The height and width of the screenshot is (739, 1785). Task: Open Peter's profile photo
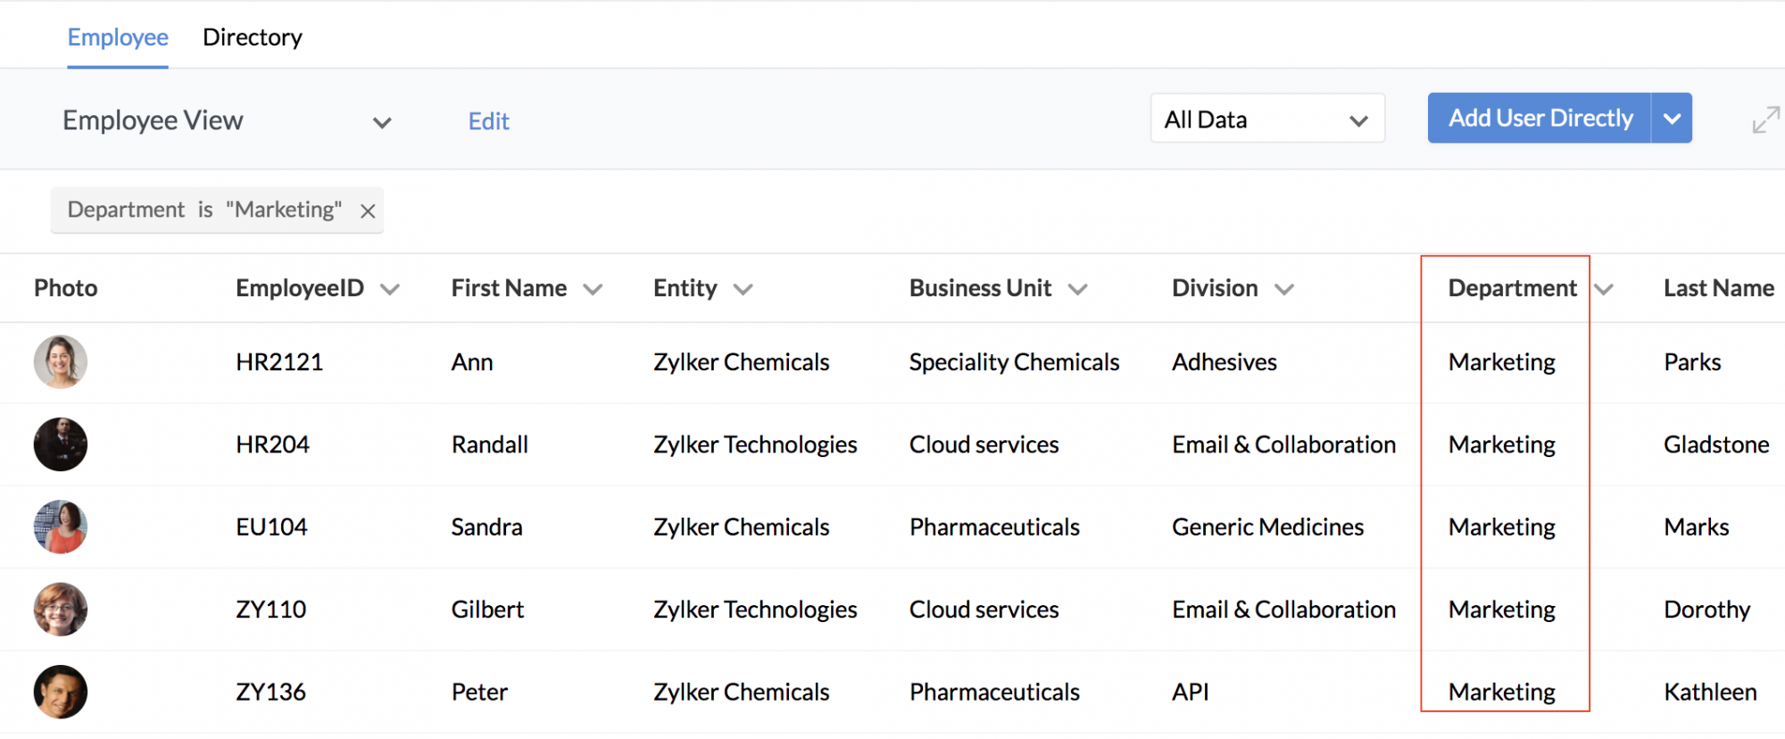click(x=61, y=692)
